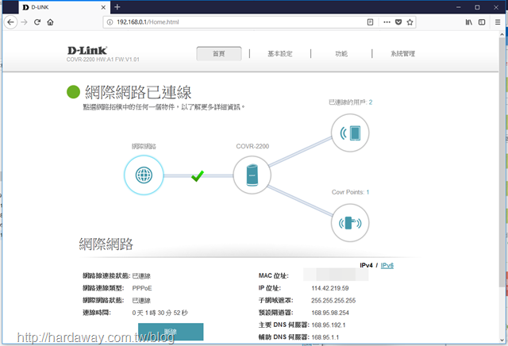
Task: Open the 功能 menu
Action: [341, 54]
